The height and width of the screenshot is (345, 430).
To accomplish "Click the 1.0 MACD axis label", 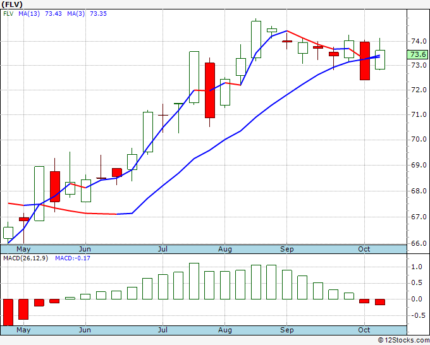I will (x=417, y=267).
